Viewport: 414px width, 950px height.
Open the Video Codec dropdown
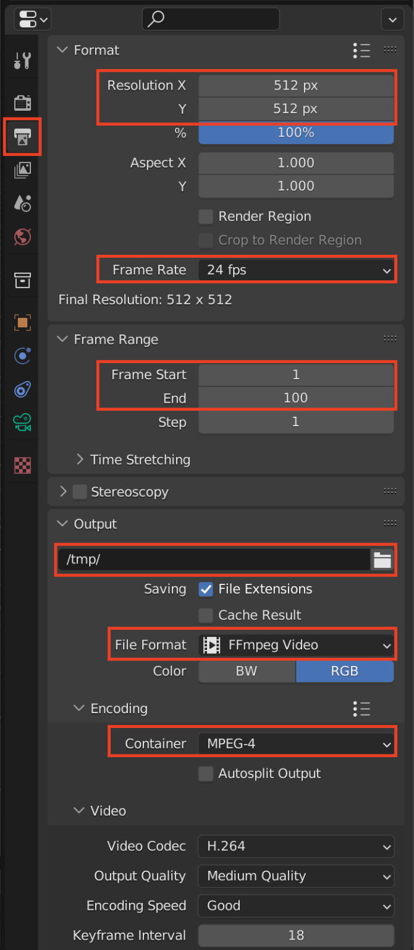click(x=295, y=846)
